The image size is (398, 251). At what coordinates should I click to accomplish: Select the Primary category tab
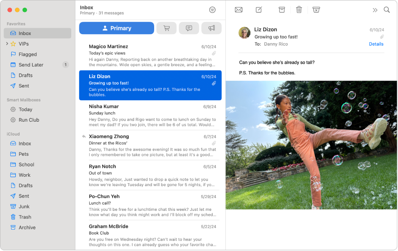point(116,28)
